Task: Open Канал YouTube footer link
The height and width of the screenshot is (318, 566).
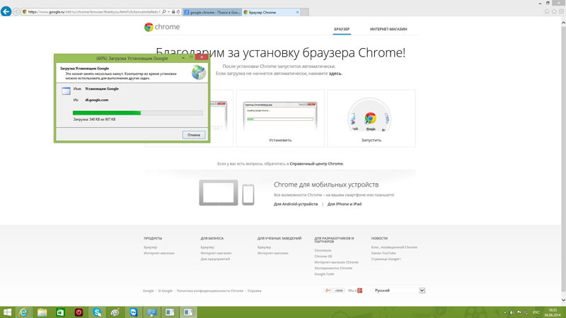Action: click(x=383, y=253)
